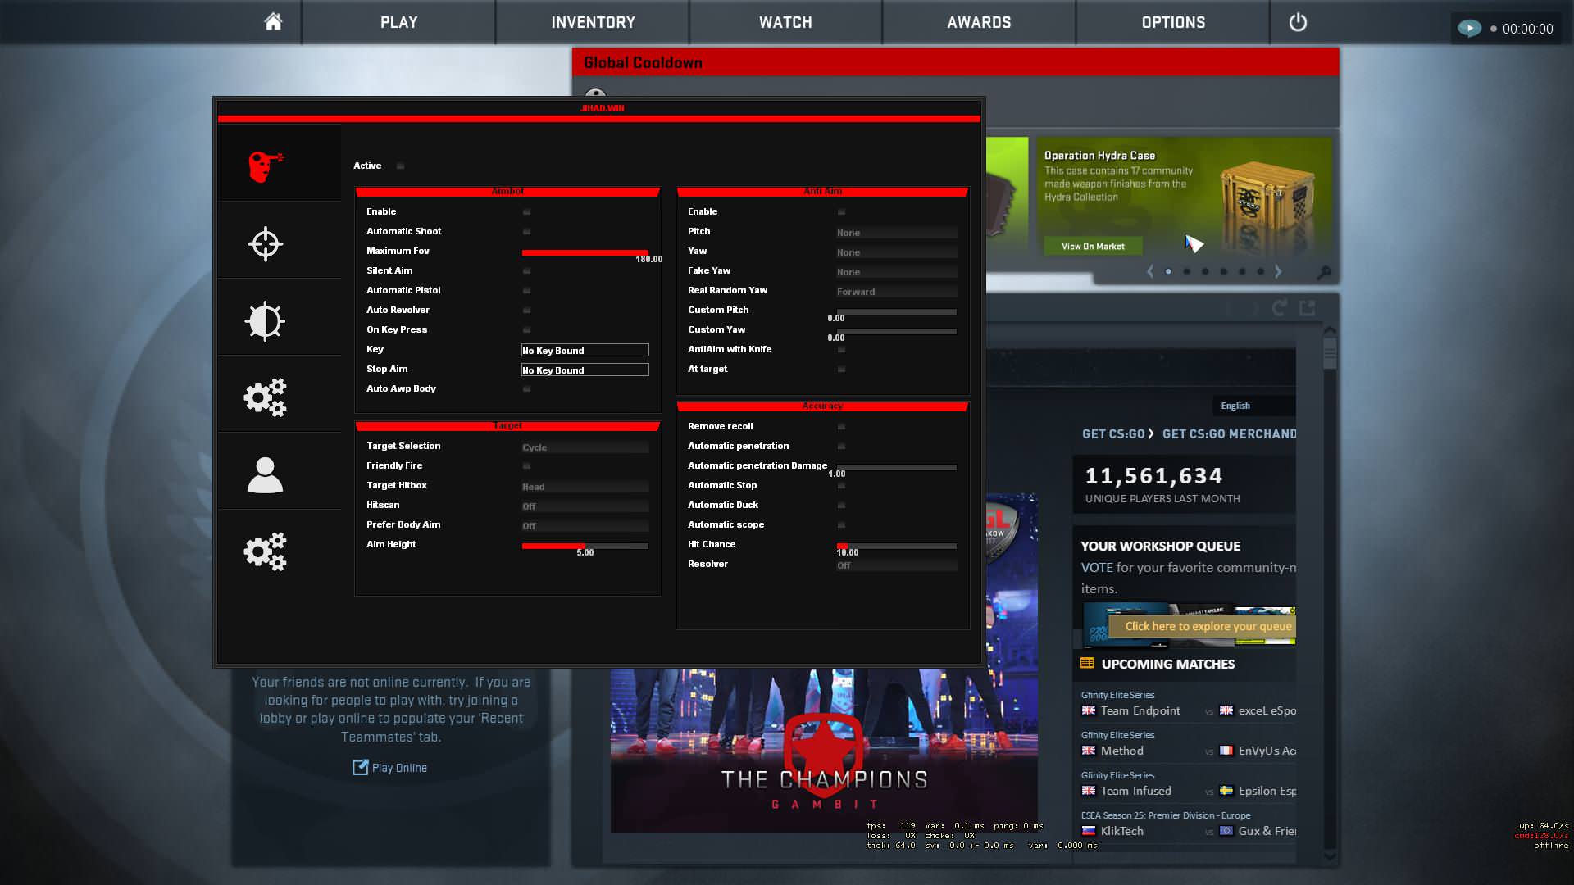Click the GET CS:GO MERCHANDISE link
The width and height of the screenshot is (1574, 885).
click(1229, 433)
